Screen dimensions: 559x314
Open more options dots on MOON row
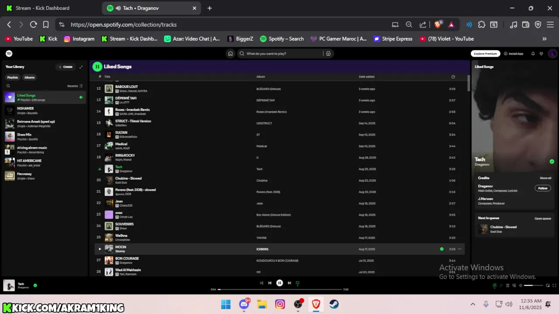click(x=459, y=249)
